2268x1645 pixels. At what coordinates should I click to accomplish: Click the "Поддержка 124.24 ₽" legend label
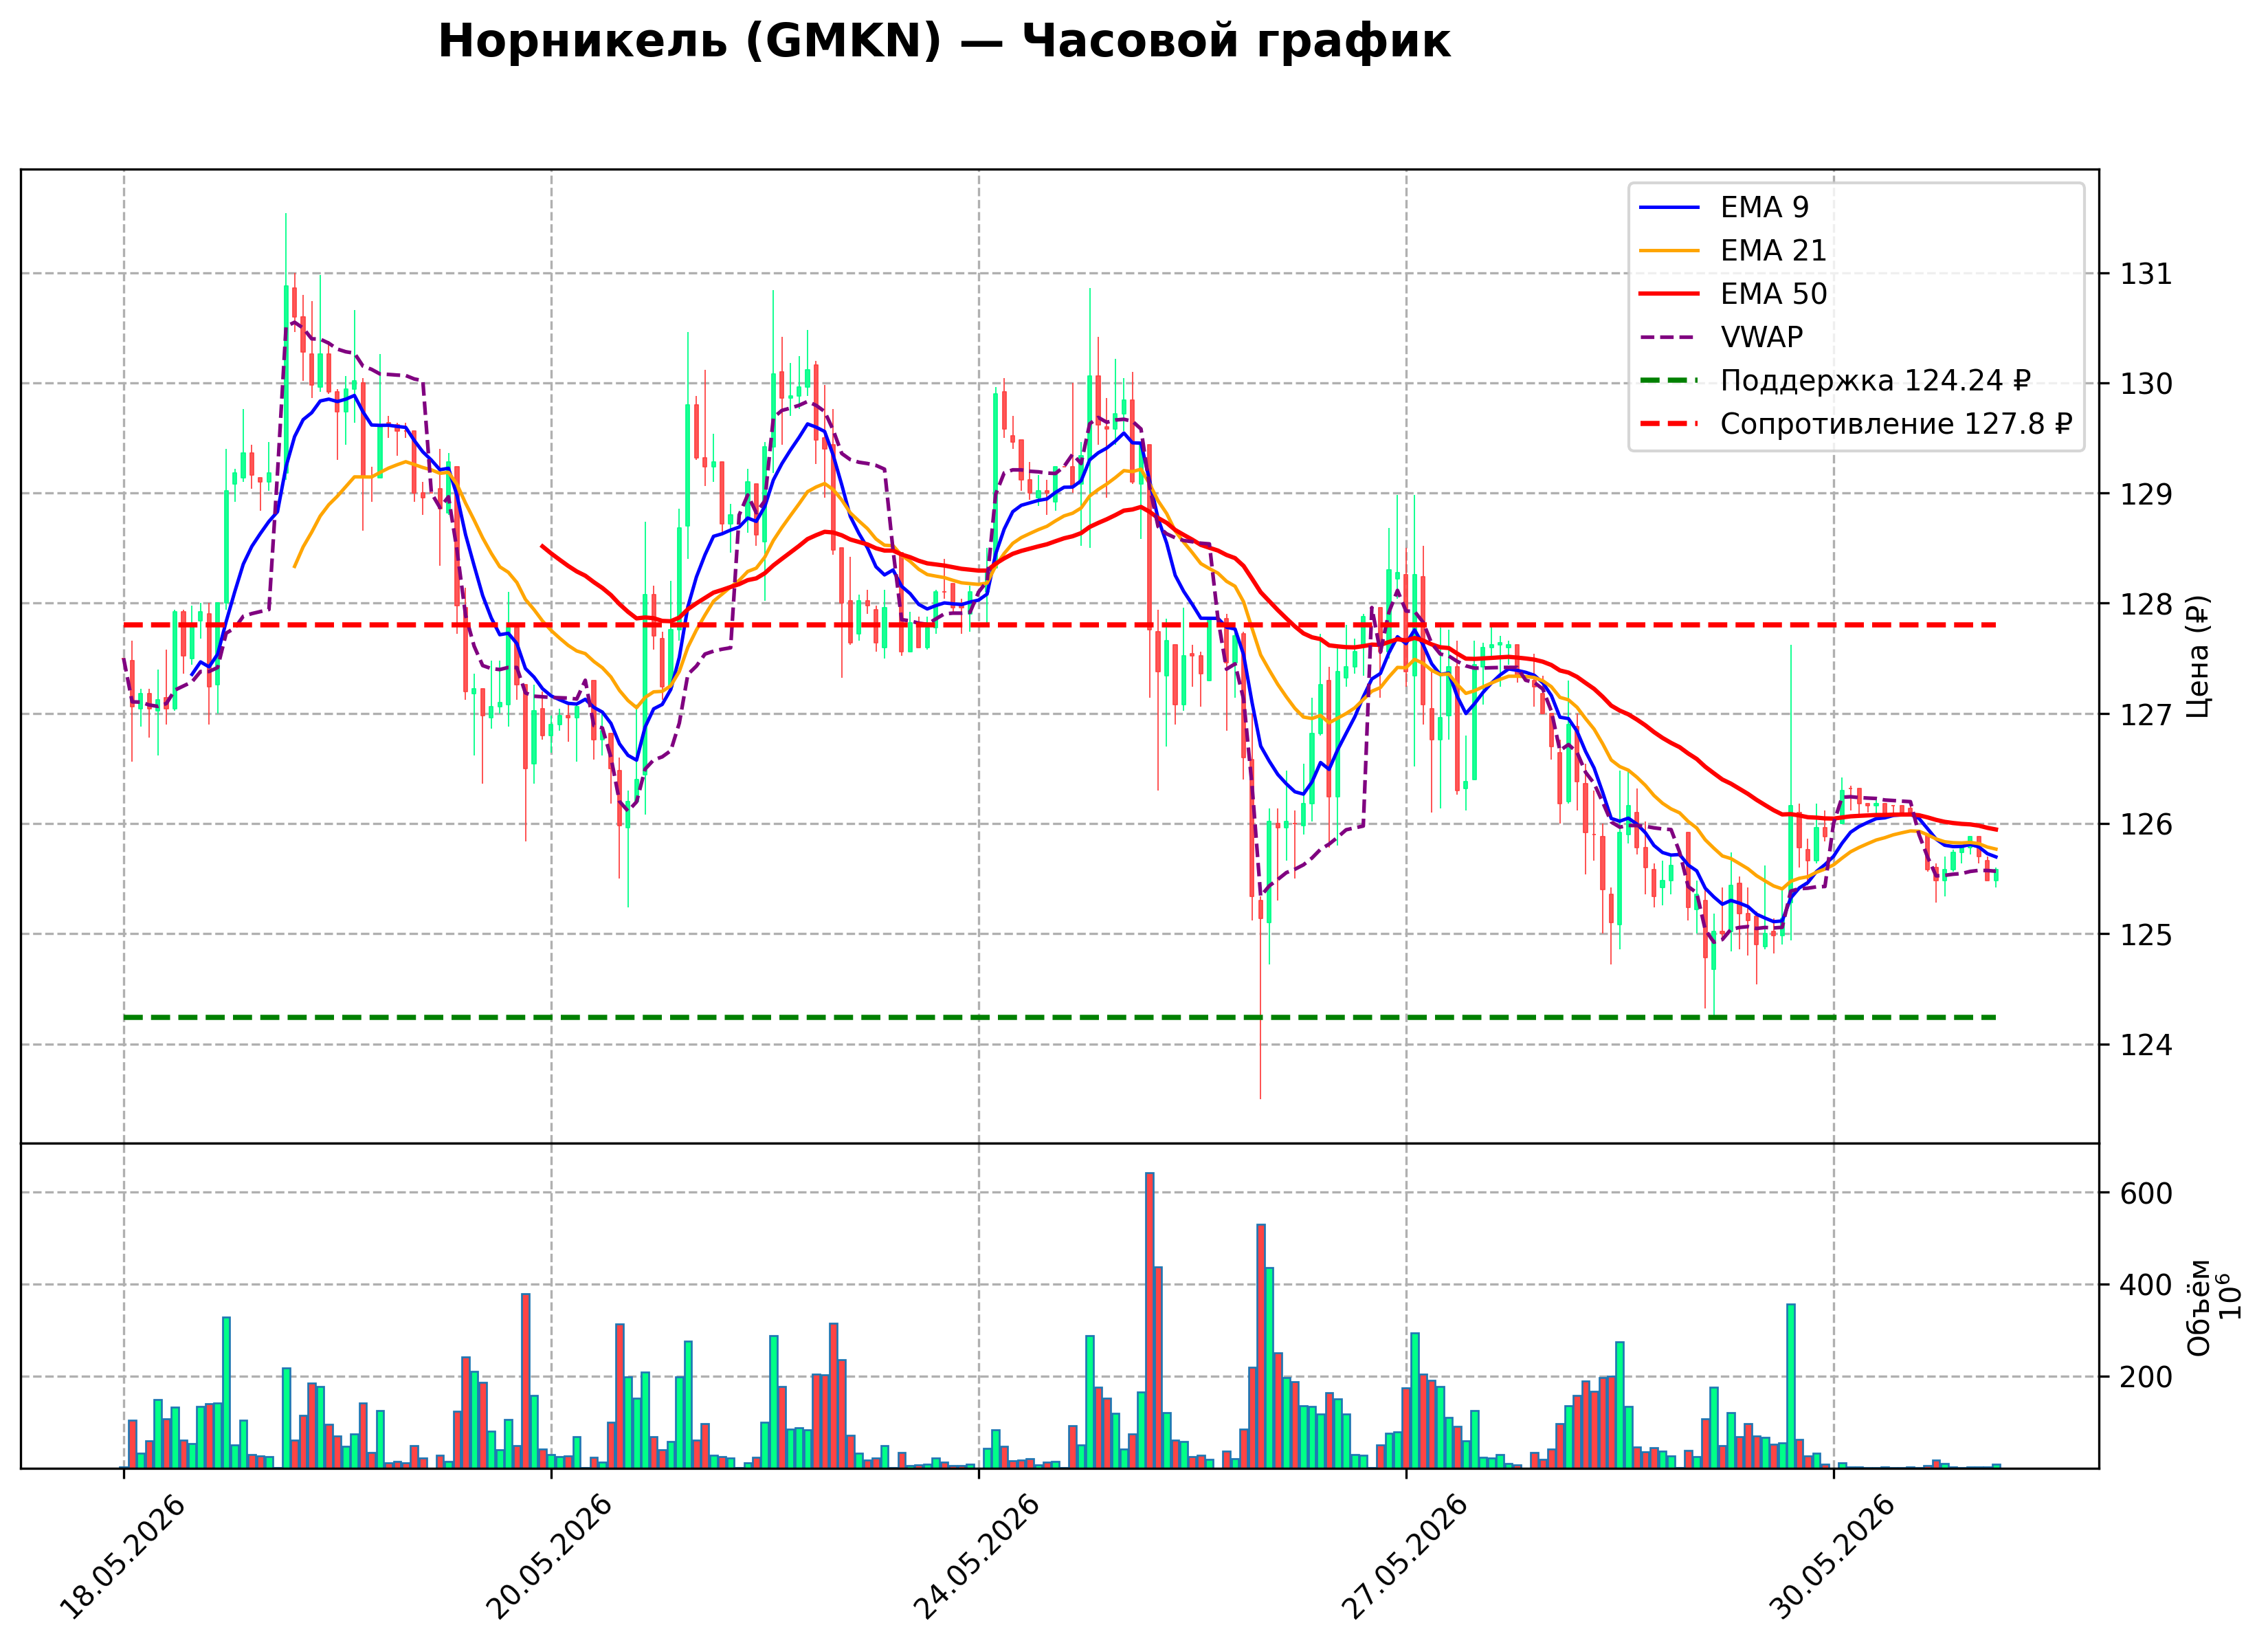point(1875,380)
